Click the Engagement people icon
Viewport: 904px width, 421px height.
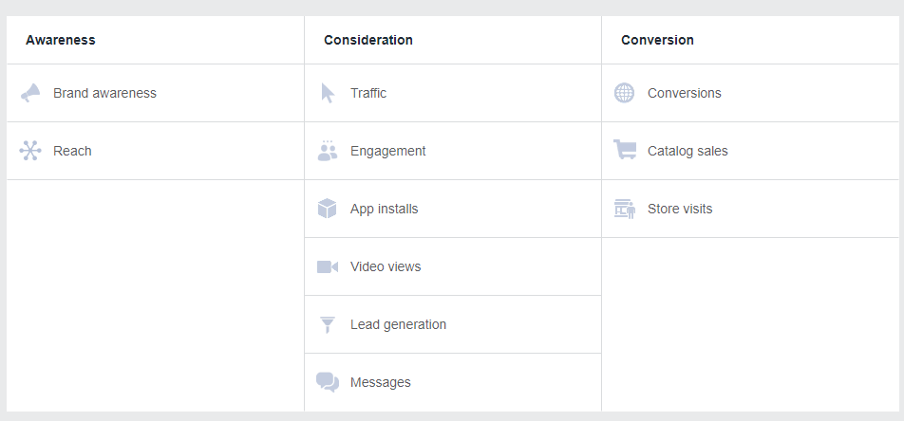(x=328, y=151)
